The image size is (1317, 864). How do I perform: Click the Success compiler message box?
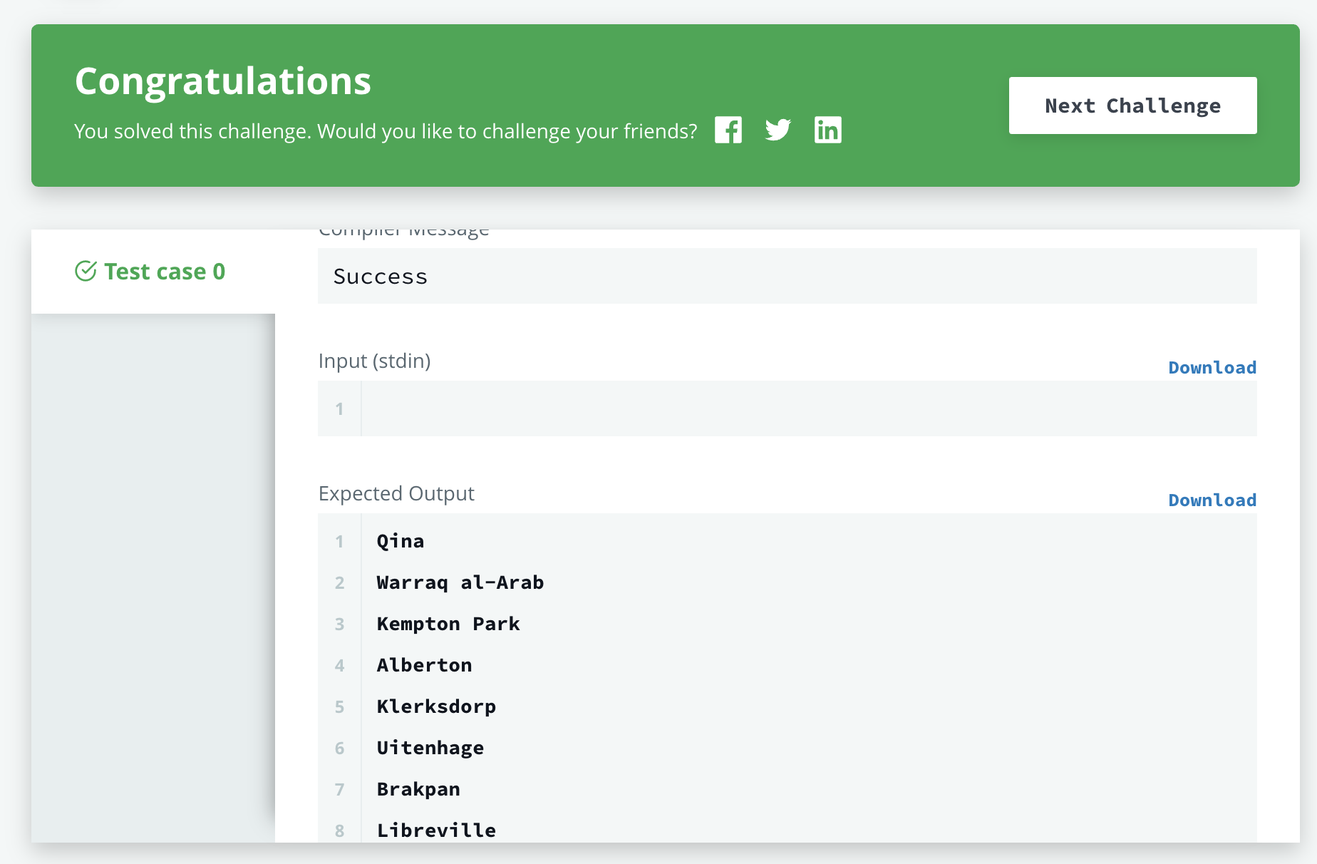pos(786,277)
